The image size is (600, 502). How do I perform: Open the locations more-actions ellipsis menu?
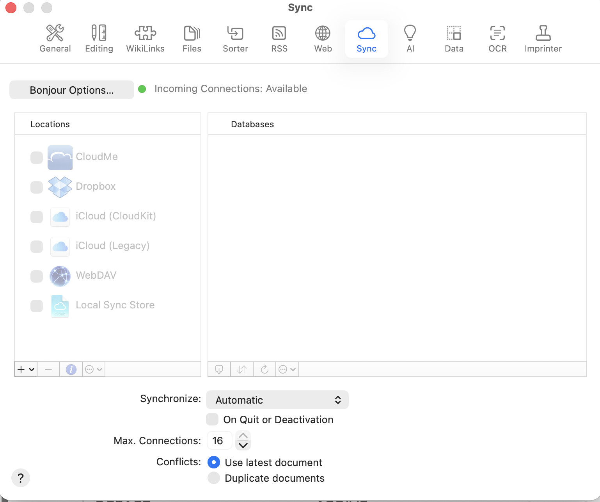(94, 369)
